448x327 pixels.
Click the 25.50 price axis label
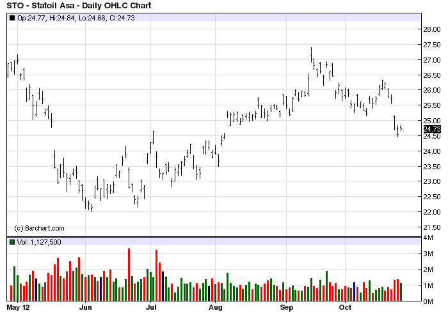[x=432, y=105]
